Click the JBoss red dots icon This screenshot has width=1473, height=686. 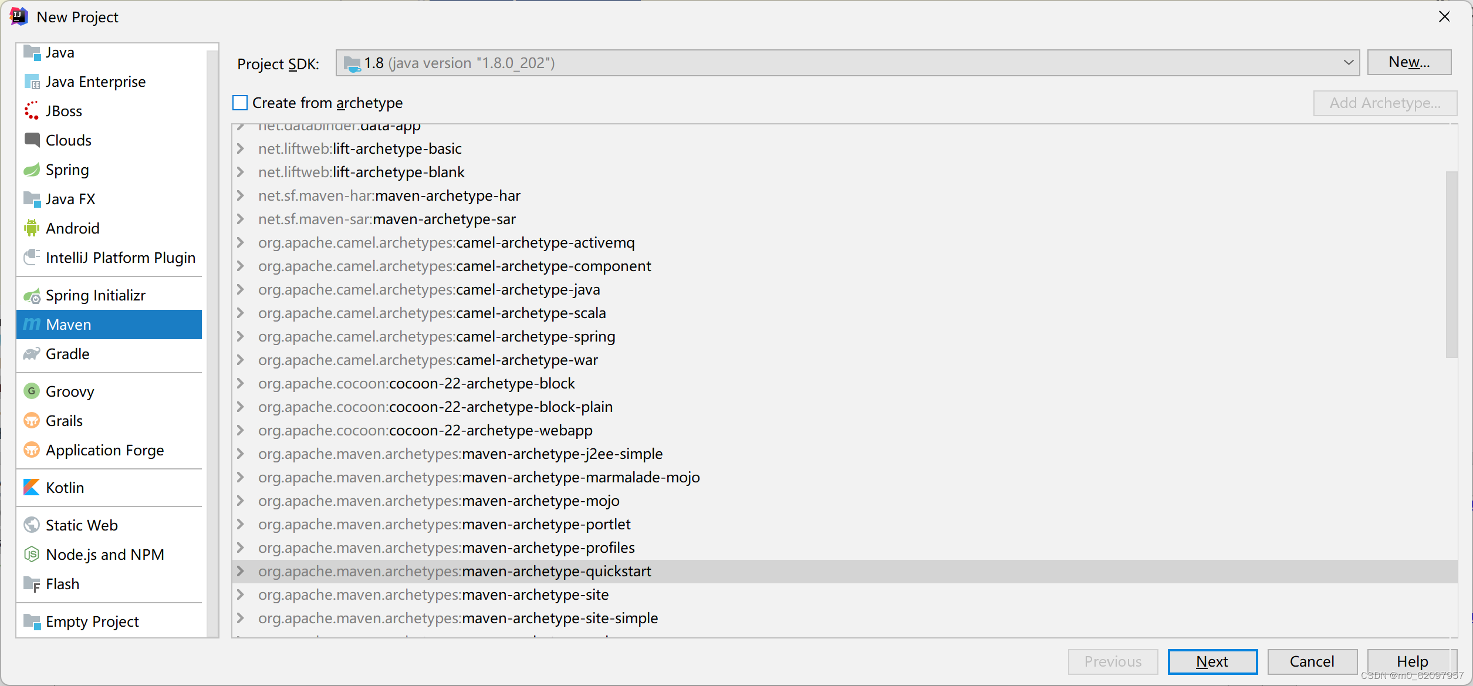(x=32, y=111)
